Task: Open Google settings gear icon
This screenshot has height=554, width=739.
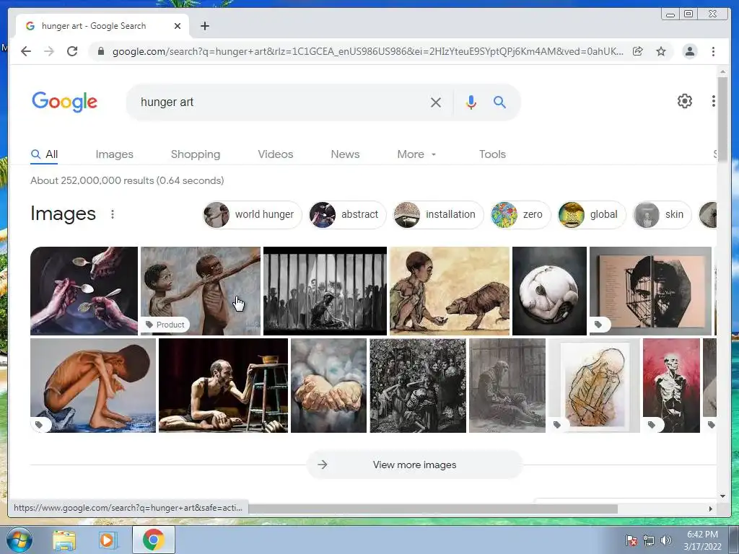Action: click(685, 101)
